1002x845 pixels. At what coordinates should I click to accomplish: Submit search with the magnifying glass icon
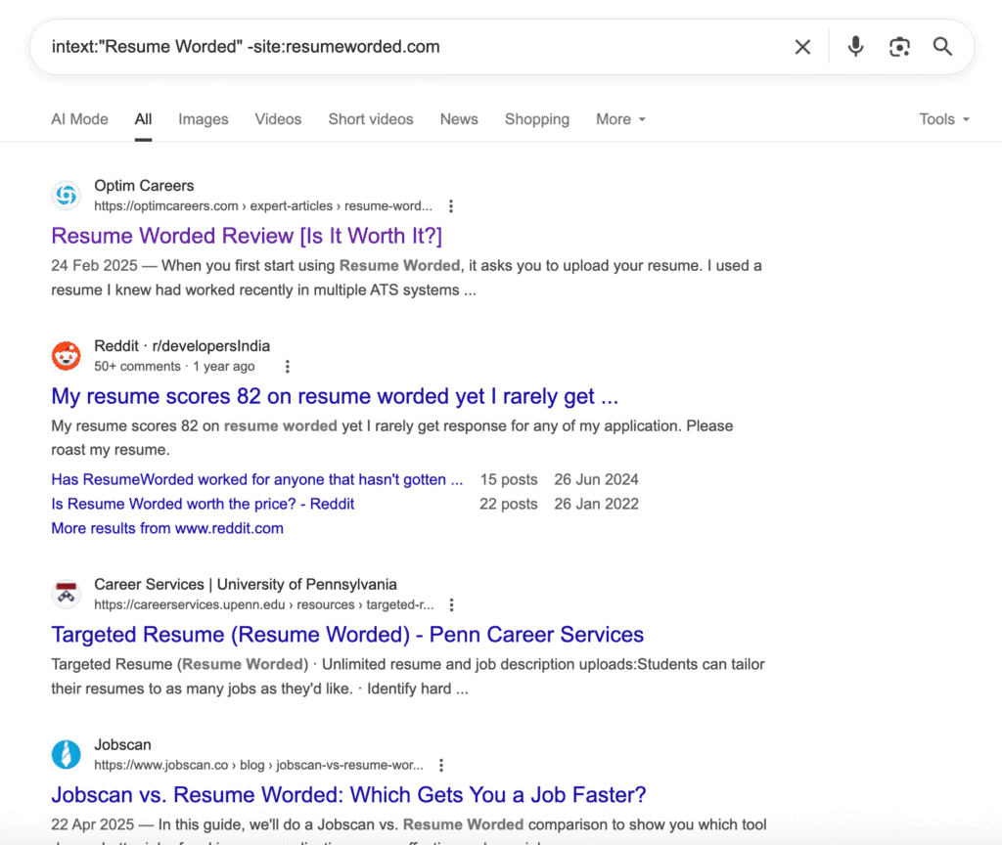coord(942,47)
